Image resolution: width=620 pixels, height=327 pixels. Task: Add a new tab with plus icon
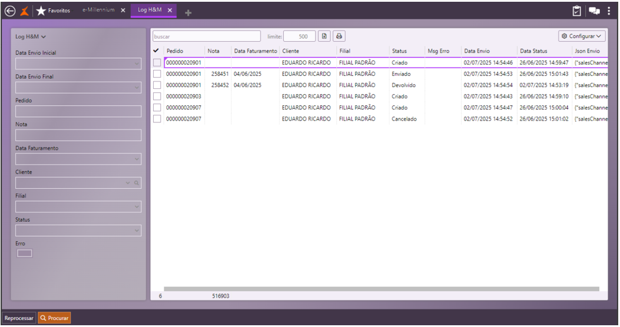pos(188,13)
